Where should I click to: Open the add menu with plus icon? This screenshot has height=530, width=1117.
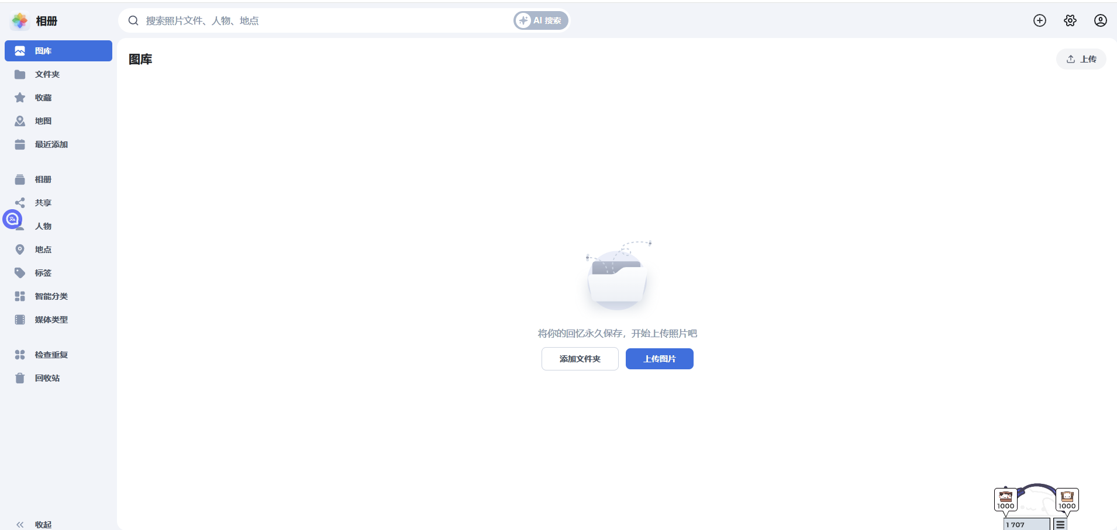click(1040, 20)
